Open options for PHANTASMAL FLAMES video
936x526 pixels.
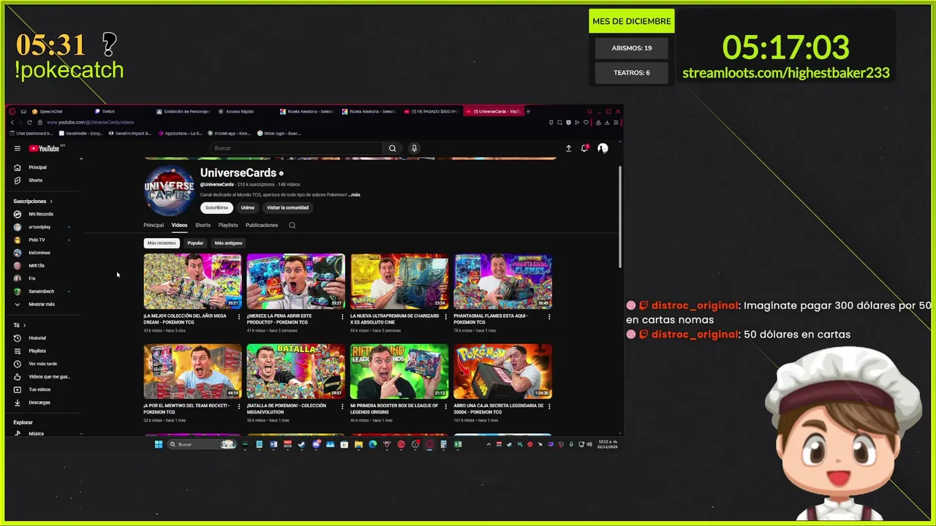[x=549, y=316]
